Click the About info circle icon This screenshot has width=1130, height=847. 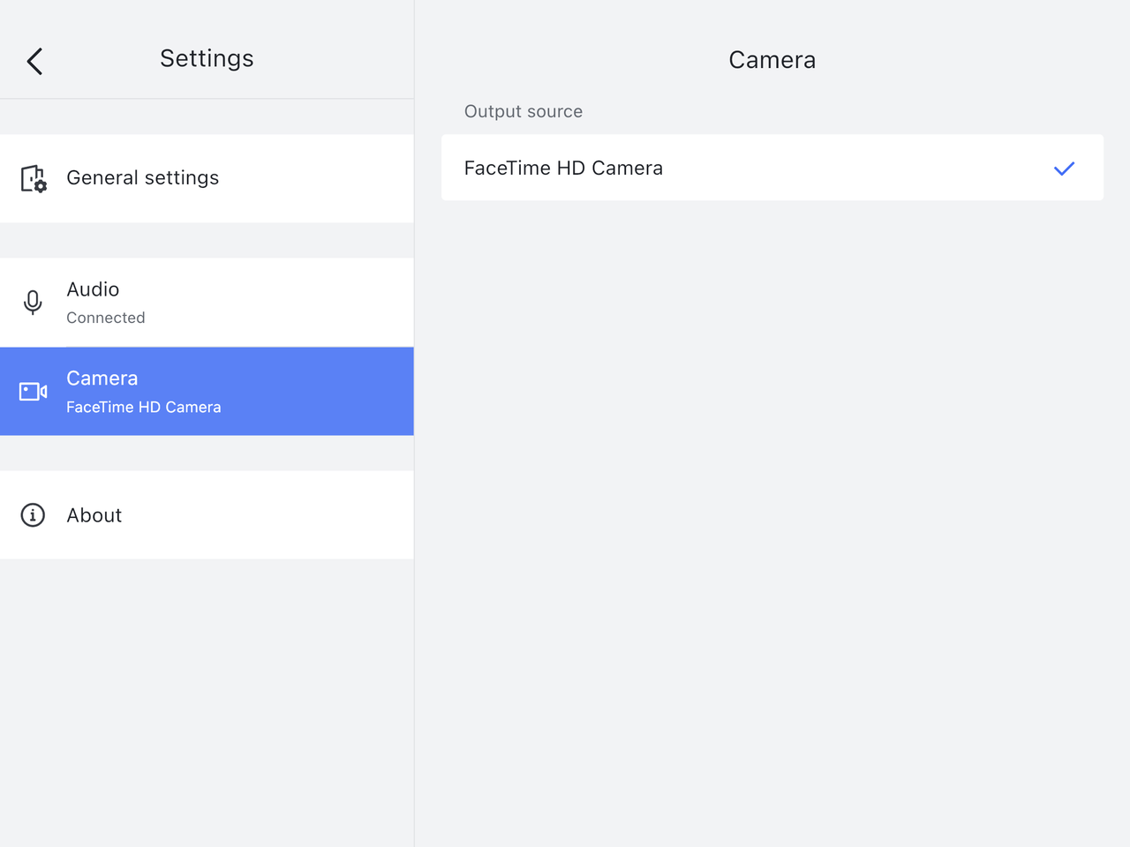click(x=33, y=515)
